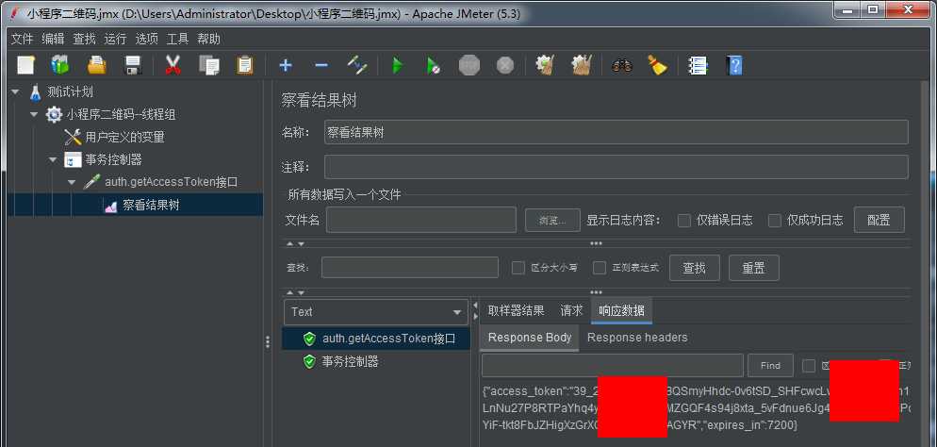Select the 察看结果树 tree node

[x=151, y=205]
